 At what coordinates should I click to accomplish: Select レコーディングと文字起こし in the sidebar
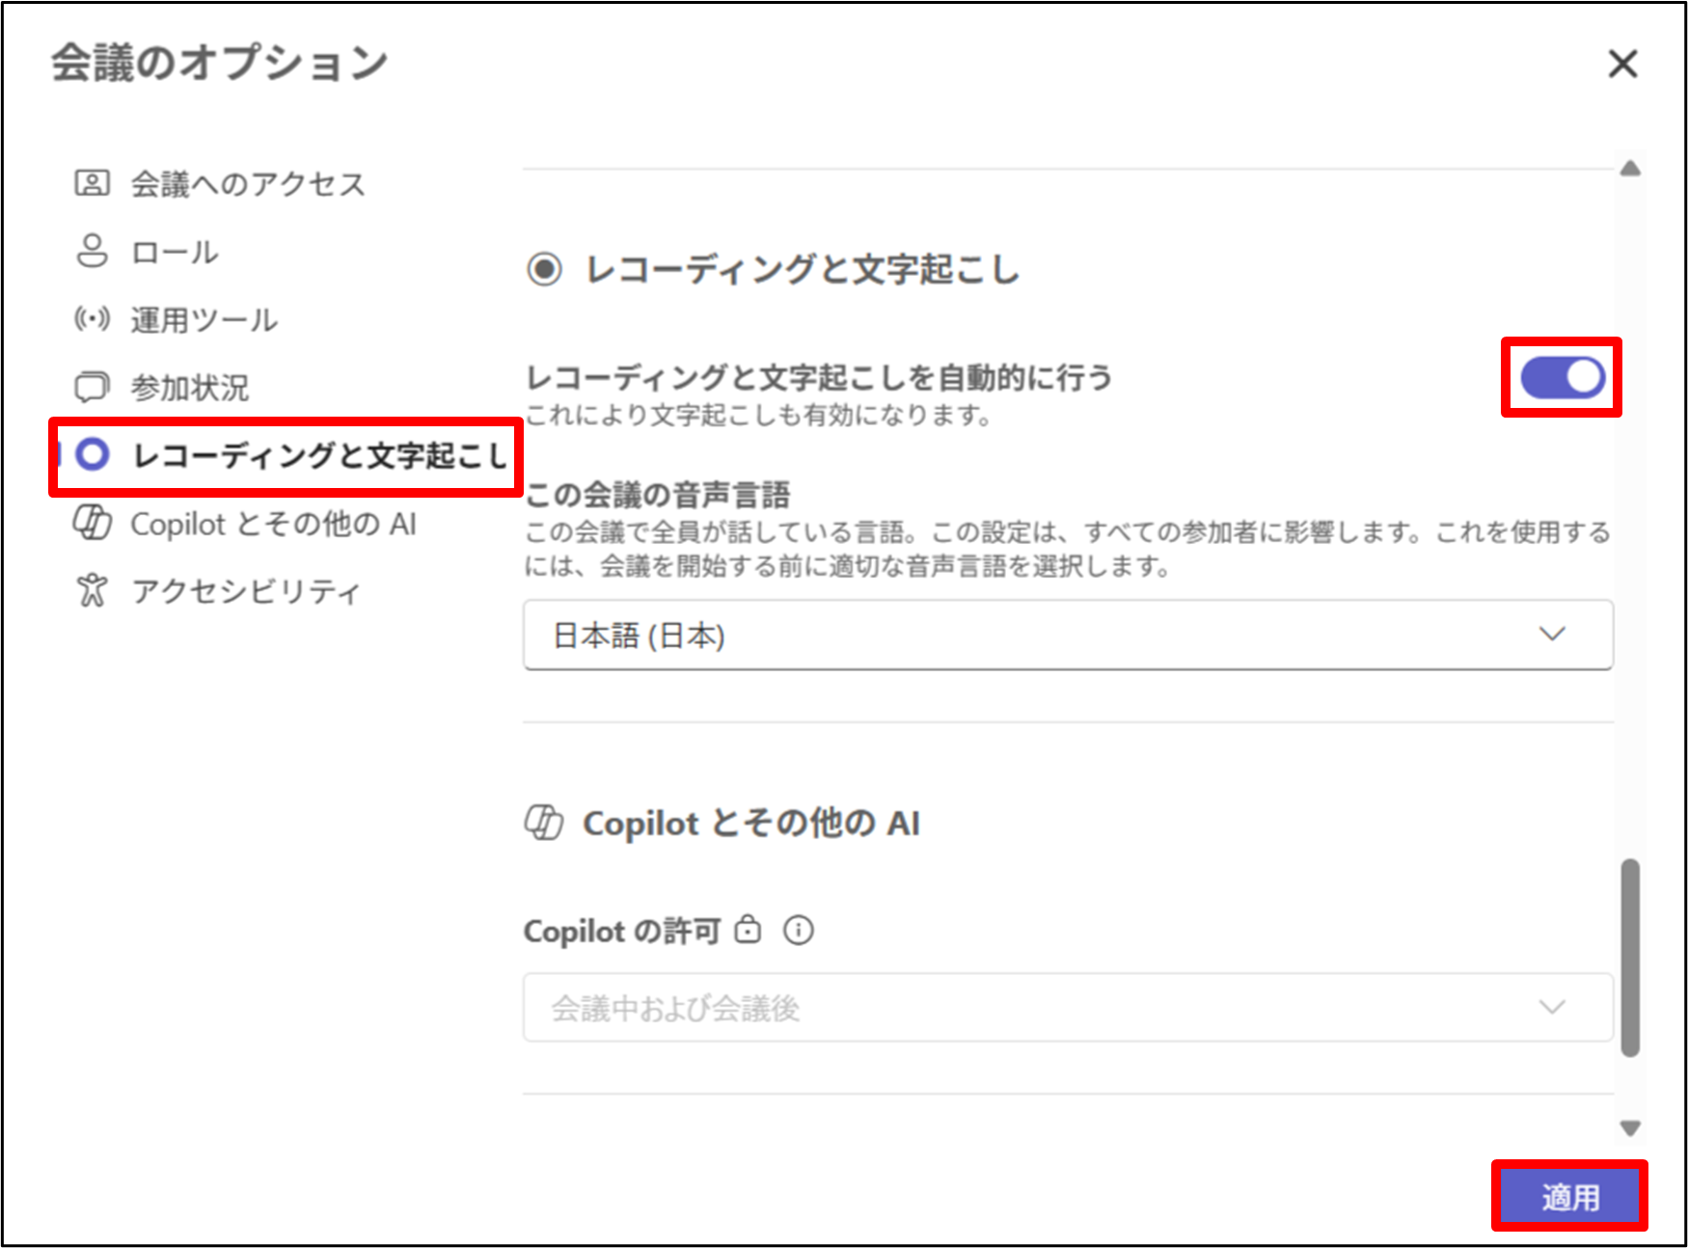pos(318,456)
